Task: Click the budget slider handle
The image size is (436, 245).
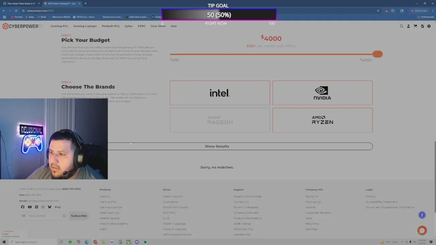Action: 377,54
